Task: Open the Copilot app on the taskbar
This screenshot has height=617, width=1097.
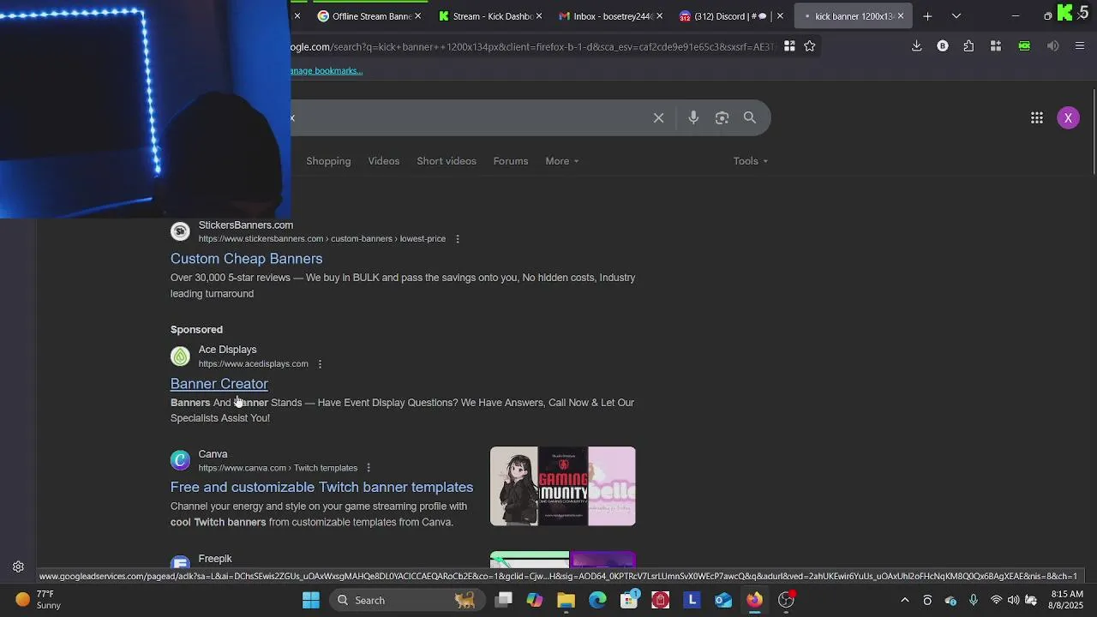Action: (x=535, y=600)
